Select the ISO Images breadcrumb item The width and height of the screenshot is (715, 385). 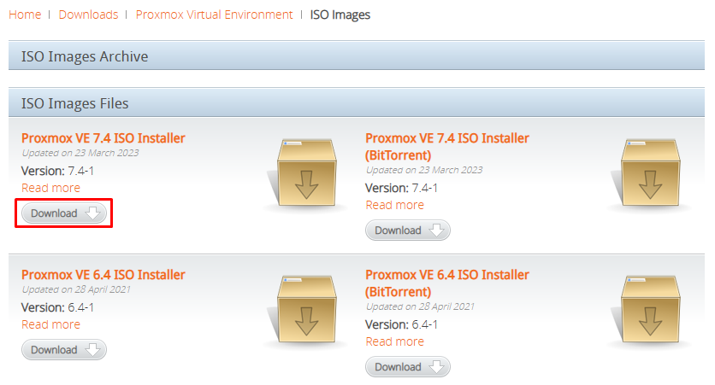(340, 15)
